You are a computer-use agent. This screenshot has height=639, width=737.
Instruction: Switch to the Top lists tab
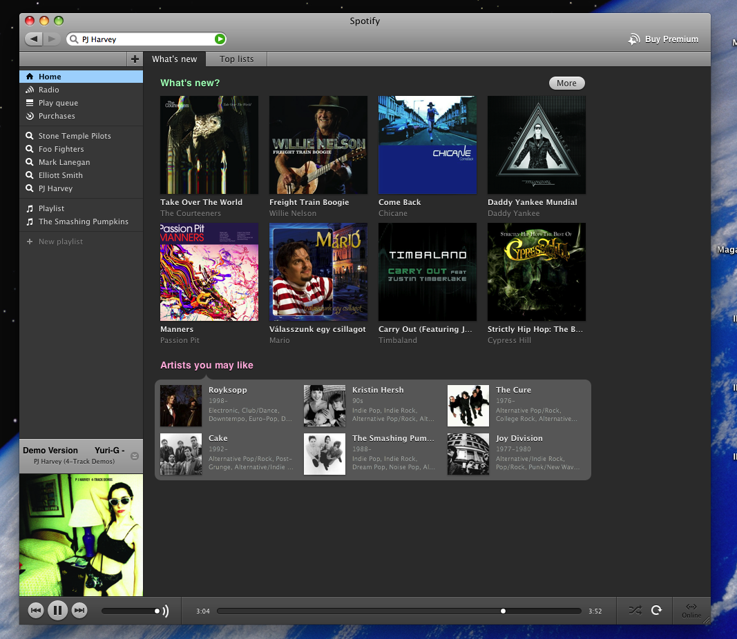pos(236,59)
